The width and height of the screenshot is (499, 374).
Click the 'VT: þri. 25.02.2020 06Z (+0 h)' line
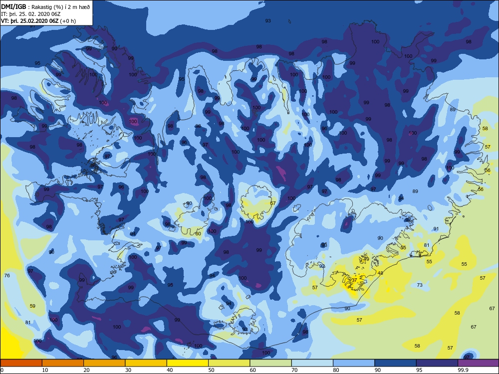(38, 21)
